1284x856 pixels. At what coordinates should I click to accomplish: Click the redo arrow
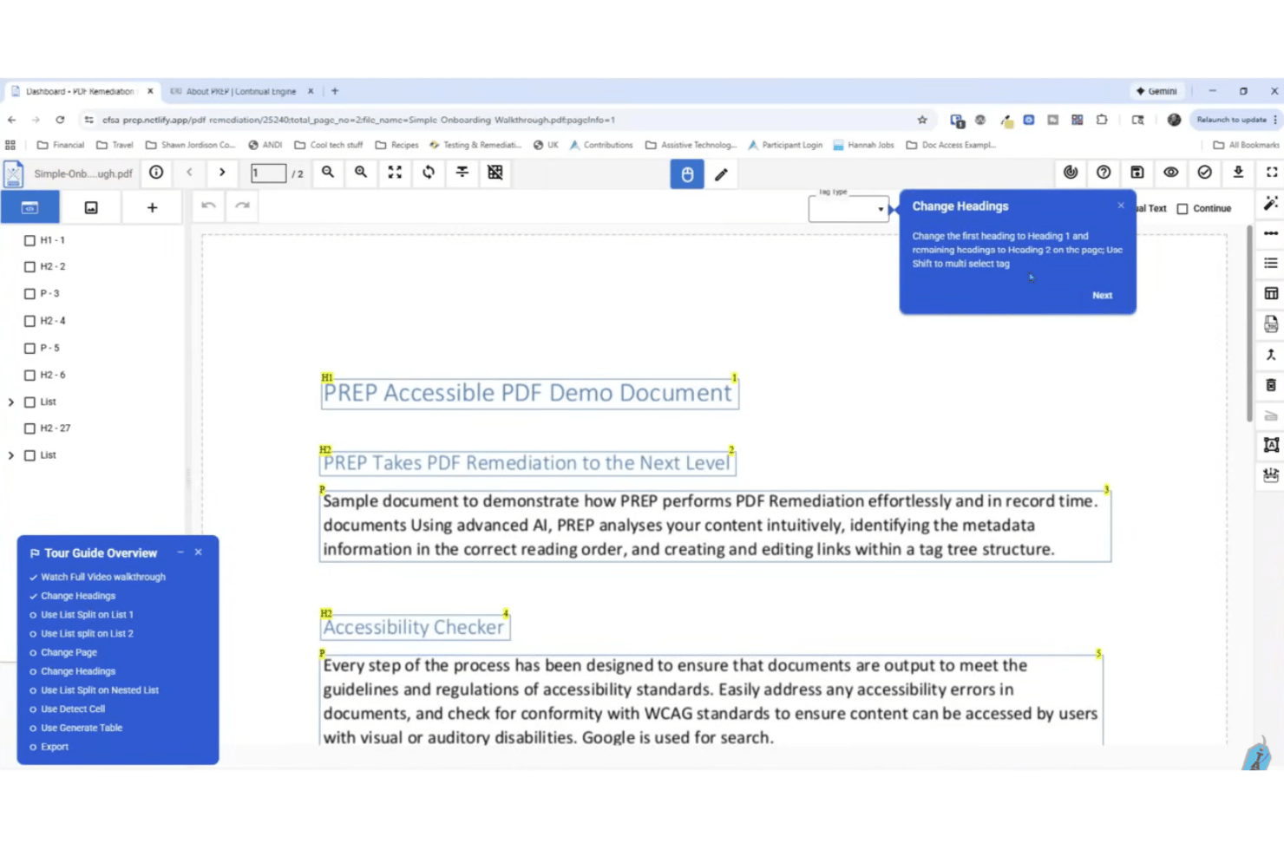(x=242, y=206)
